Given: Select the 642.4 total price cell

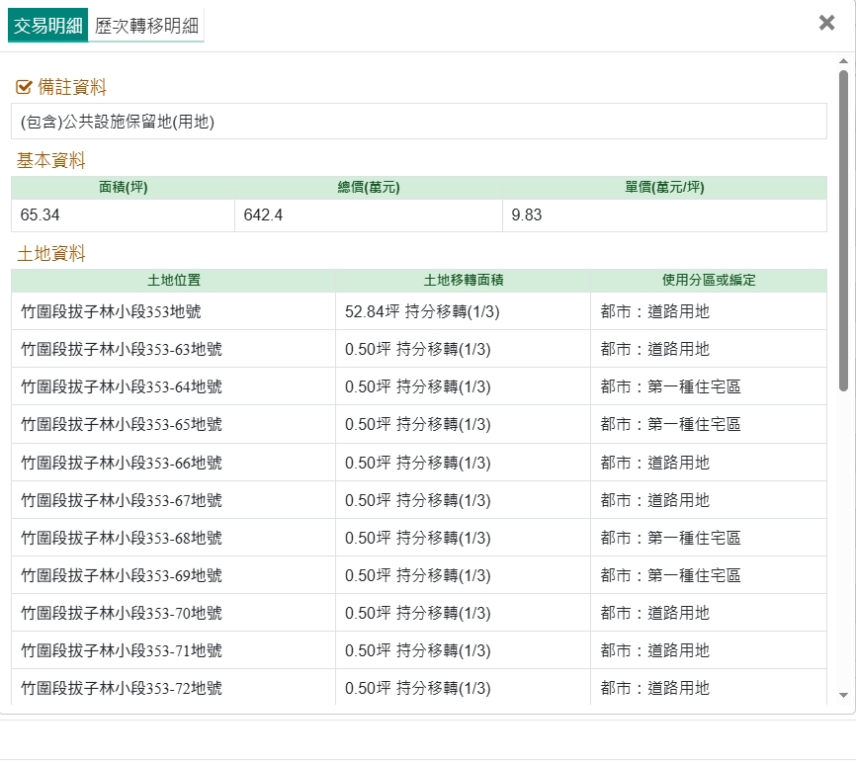Looking at the screenshot, I should coord(368,214).
